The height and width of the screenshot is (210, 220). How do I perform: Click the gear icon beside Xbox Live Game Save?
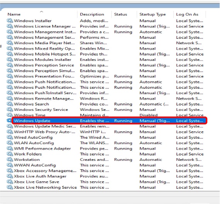(x=10, y=182)
